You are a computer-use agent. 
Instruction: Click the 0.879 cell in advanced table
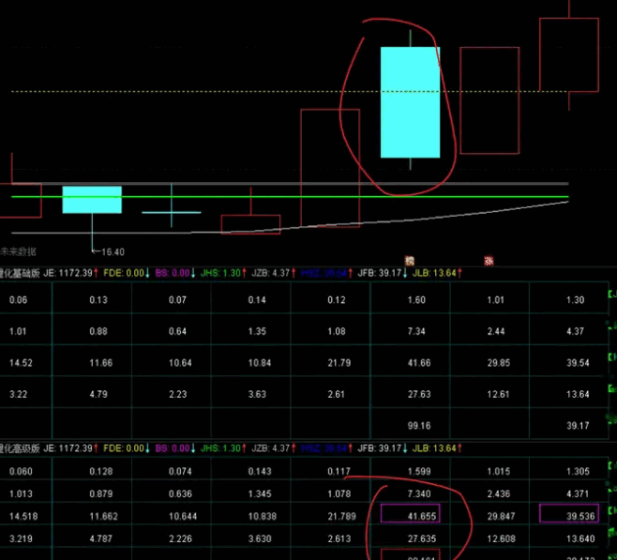point(100,494)
